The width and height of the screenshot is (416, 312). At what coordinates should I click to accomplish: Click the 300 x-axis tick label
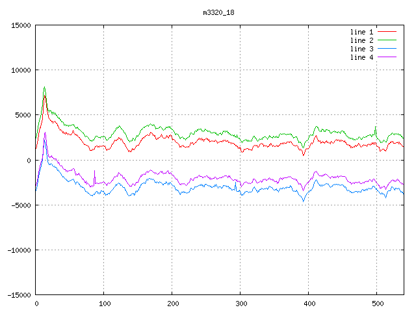240,304
